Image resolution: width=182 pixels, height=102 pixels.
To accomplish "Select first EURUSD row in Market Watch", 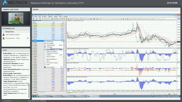I will click(48, 24).
